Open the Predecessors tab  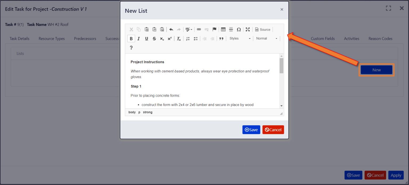coord(85,38)
